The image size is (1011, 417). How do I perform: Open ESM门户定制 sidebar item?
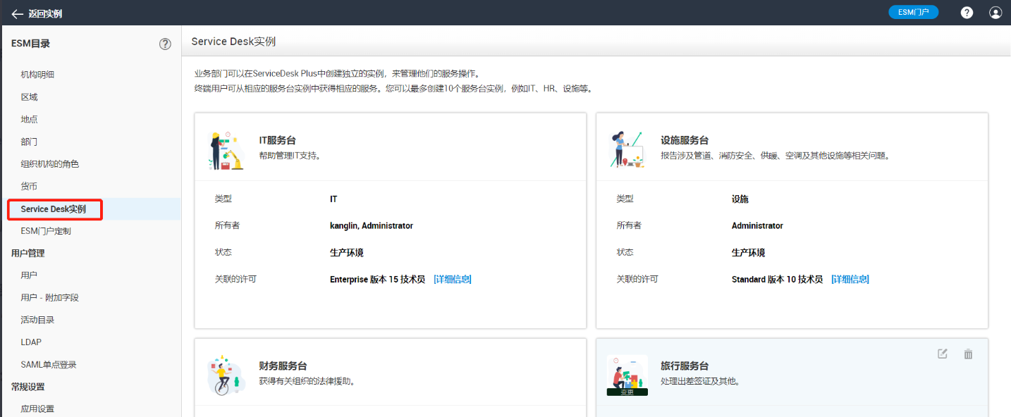46,231
